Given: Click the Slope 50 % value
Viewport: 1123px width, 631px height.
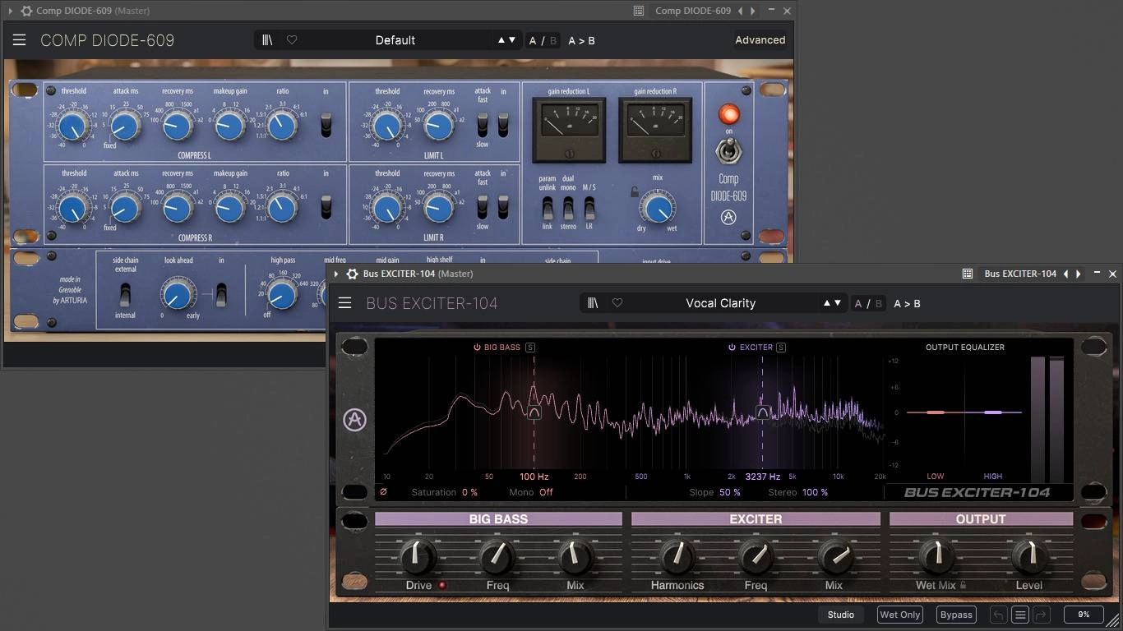Looking at the screenshot, I should (x=730, y=492).
